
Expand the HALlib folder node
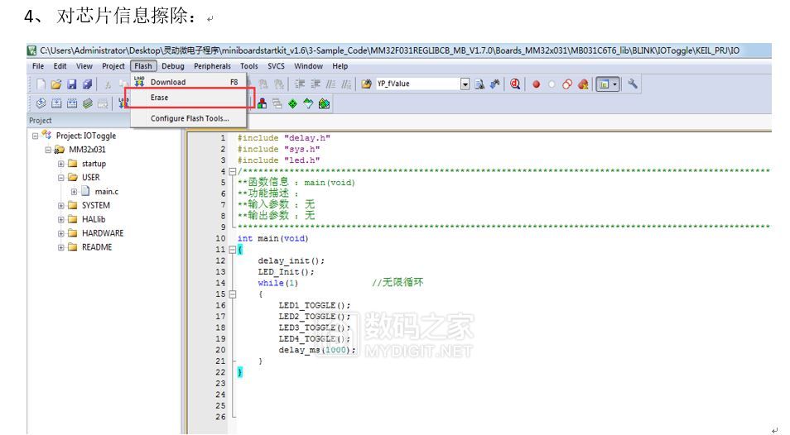pos(61,219)
